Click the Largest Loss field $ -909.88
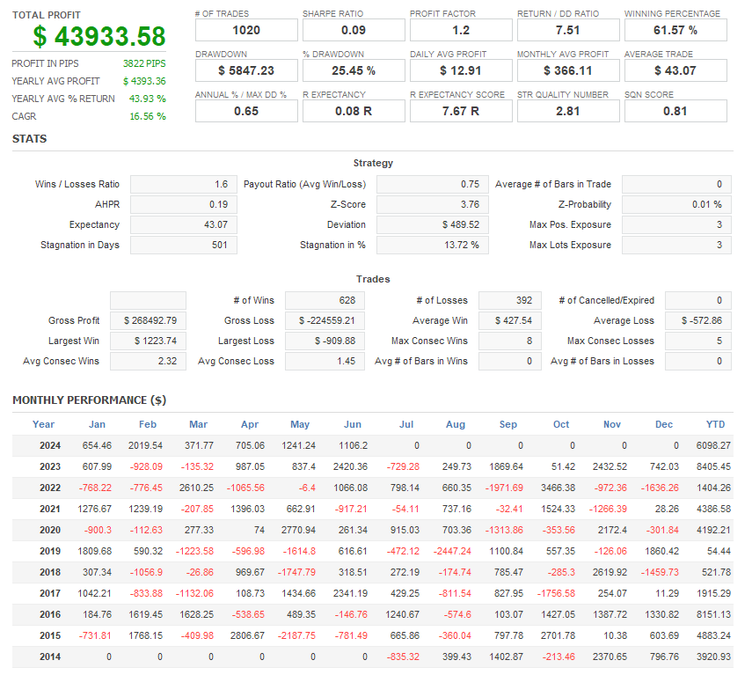752x675 pixels. (x=325, y=341)
